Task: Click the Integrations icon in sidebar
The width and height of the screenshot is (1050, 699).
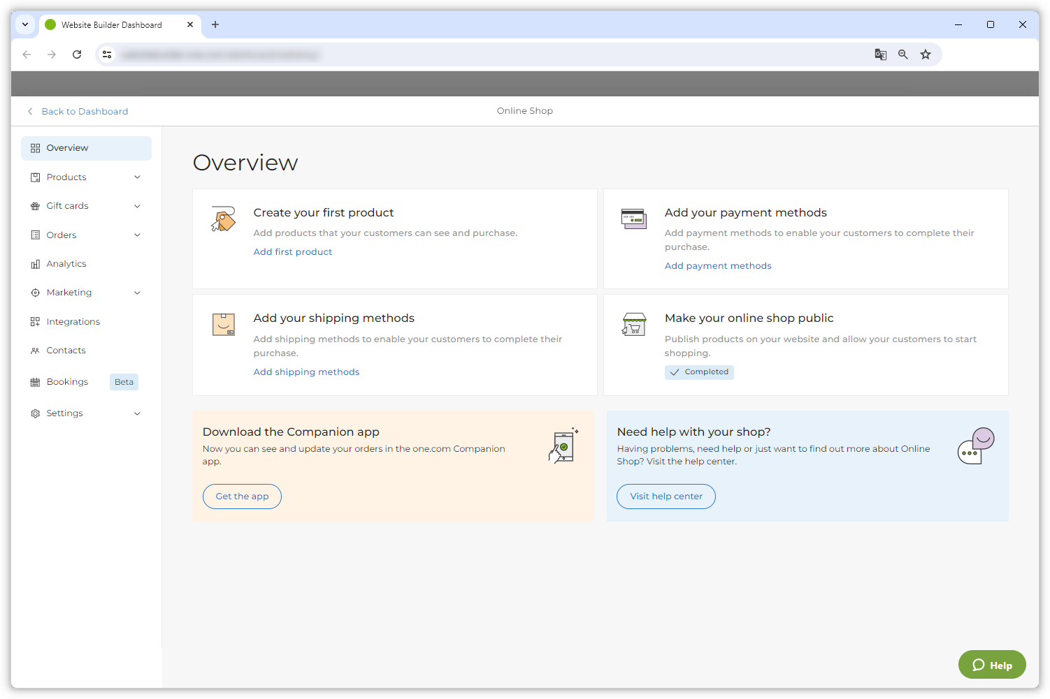Action: coord(35,322)
